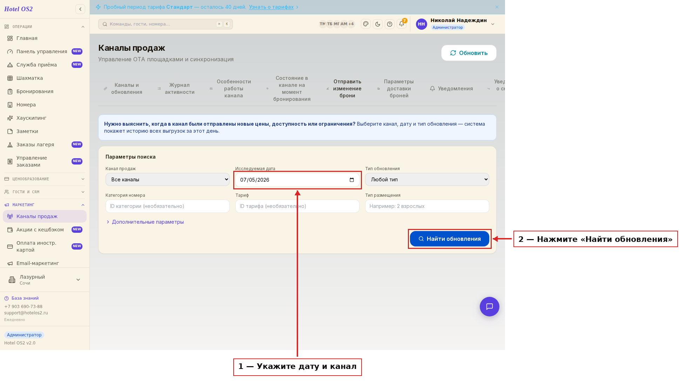Screen dimensions: 686x384
Task: Open the Лазурный hotel selector
Action: pyautogui.click(x=45, y=280)
